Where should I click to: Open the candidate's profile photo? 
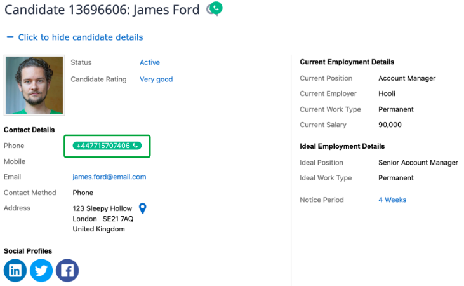tap(34, 85)
